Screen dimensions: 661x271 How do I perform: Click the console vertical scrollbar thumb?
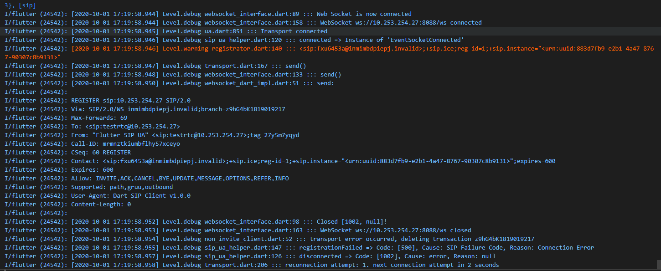(658, 265)
